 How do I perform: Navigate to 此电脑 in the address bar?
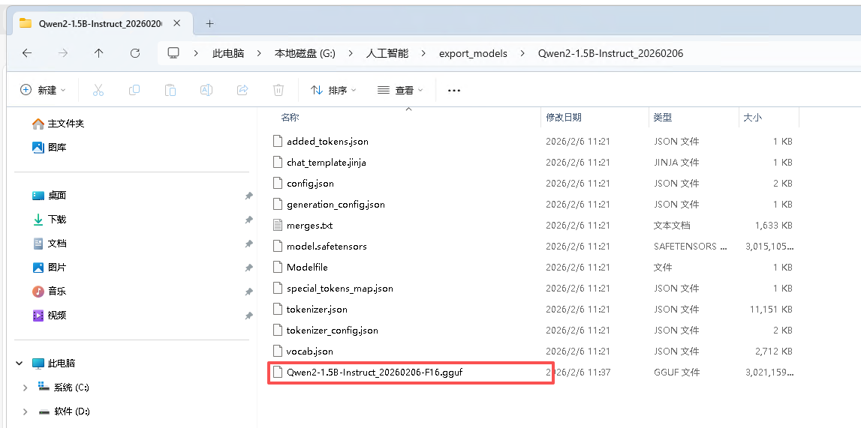[228, 54]
